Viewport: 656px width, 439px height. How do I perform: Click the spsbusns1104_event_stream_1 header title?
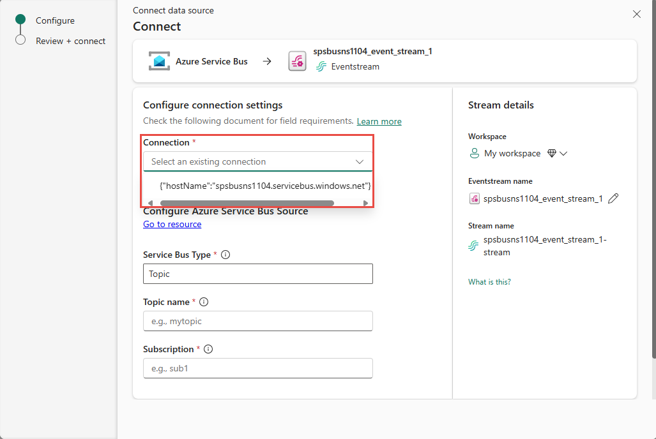pos(373,51)
